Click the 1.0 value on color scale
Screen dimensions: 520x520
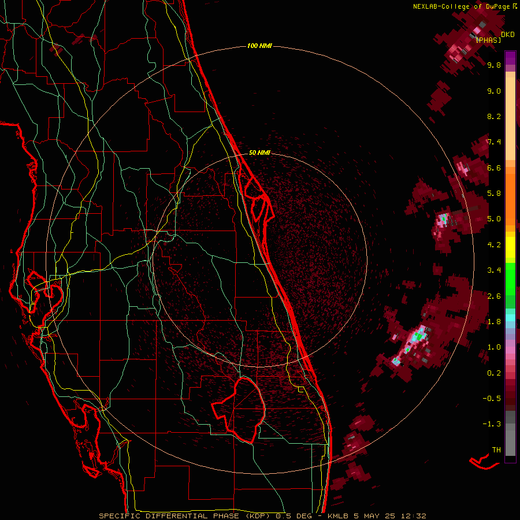click(494, 347)
